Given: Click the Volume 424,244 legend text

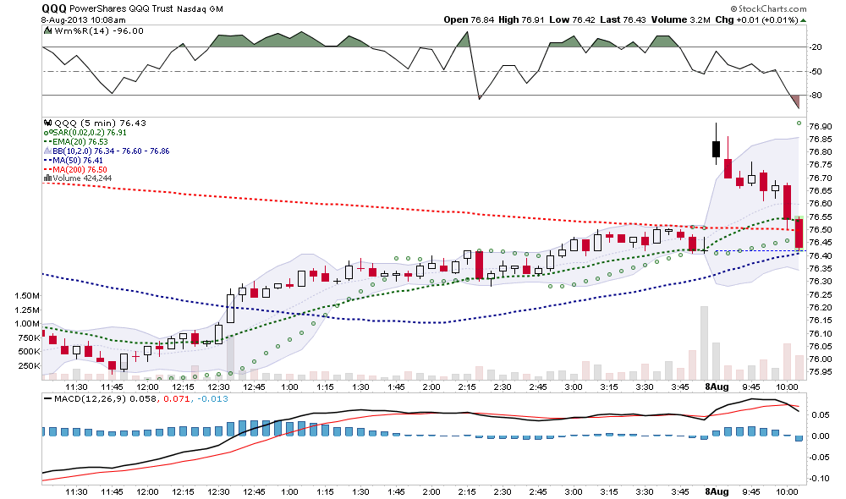Looking at the screenshot, I should click(x=82, y=178).
